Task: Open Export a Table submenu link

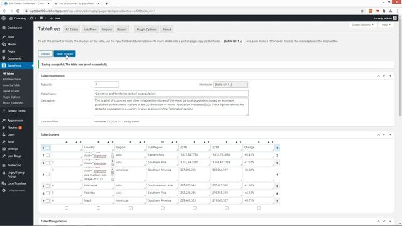Action: point(11,91)
